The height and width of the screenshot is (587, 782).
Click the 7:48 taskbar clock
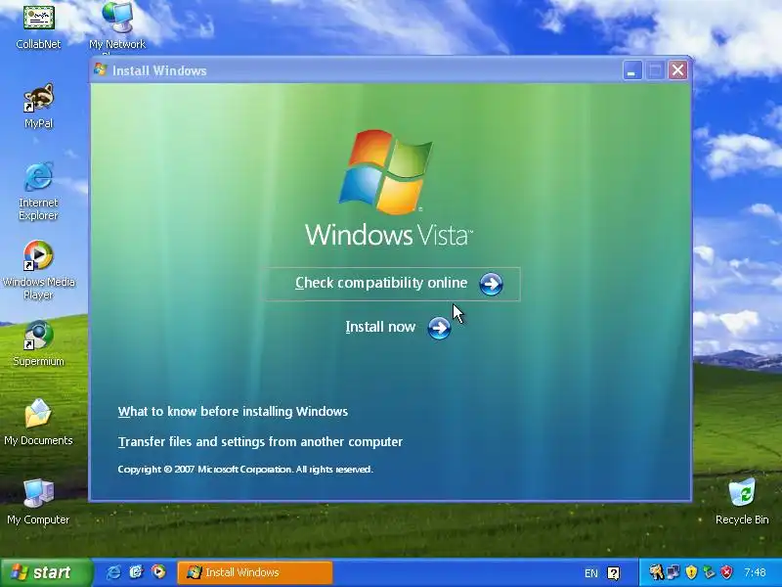(x=755, y=572)
